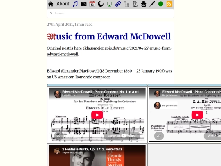Click channel avatar on second concerto video
This screenshot has height=166, width=221.
point(157,93)
